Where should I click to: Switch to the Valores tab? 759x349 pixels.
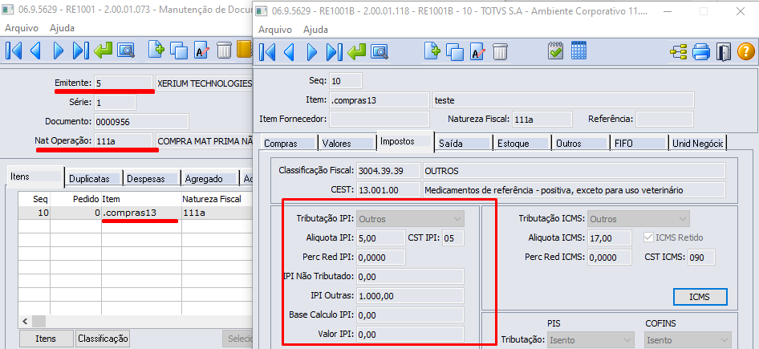tap(347, 144)
